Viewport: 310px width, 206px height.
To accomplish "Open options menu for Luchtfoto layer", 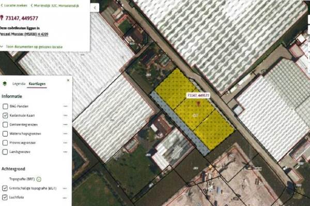I will pyautogui.click(x=66, y=197).
